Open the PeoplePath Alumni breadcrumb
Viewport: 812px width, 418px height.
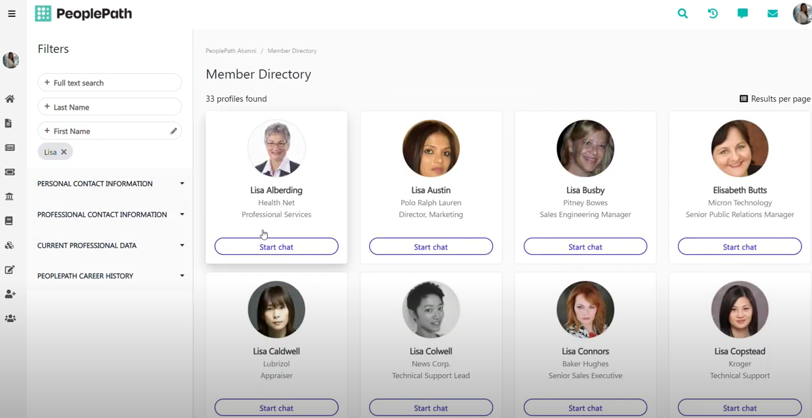[231, 50]
